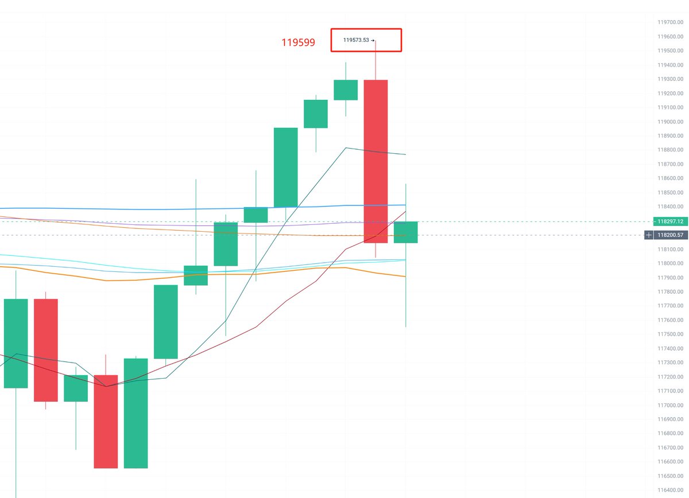Click the 116400.00 price axis label
The width and height of the screenshot is (689, 498).
[x=670, y=490]
